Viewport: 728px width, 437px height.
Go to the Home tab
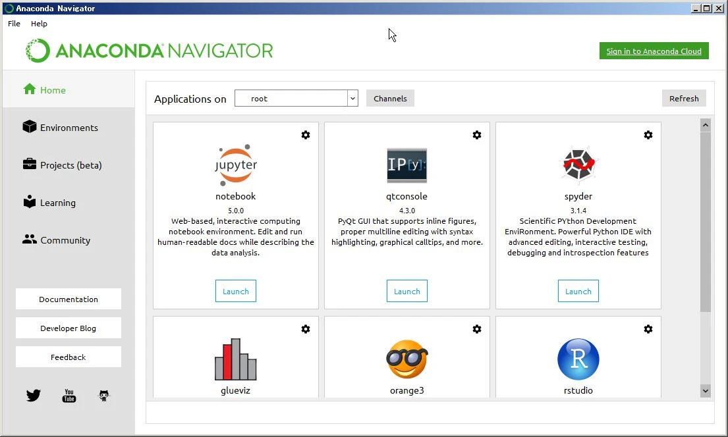click(x=69, y=90)
